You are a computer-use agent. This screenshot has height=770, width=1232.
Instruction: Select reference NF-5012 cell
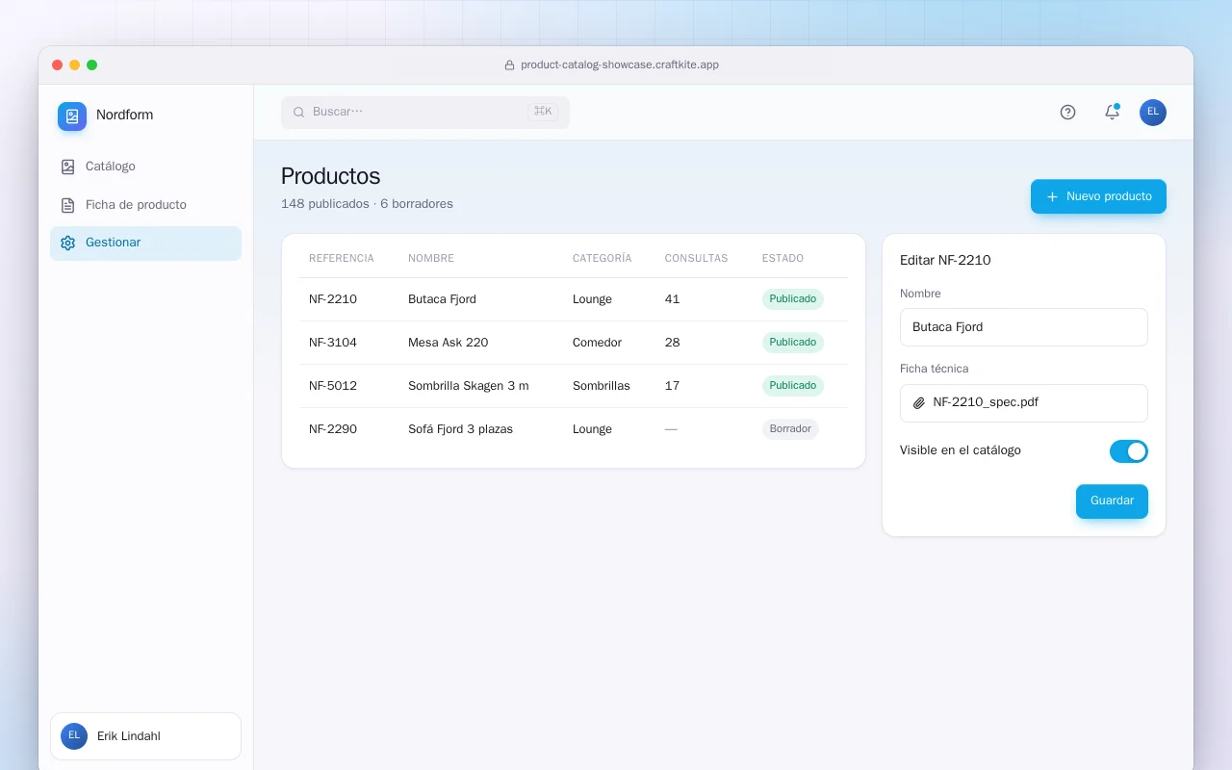pyautogui.click(x=333, y=386)
